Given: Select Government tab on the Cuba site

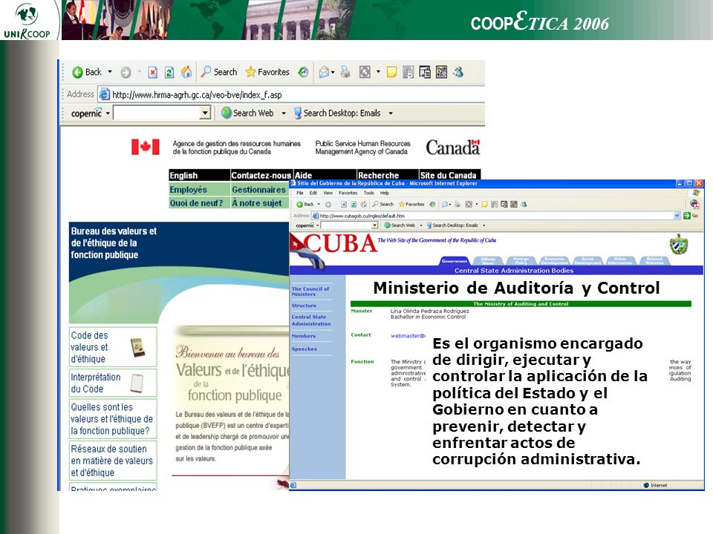Looking at the screenshot, I should [455, 260].
